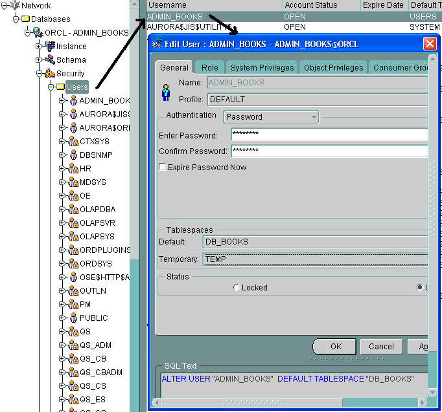The height and width of the screenshot is (412, 442).
Task: Click the Cancel button
Action: tap(381, 347)
